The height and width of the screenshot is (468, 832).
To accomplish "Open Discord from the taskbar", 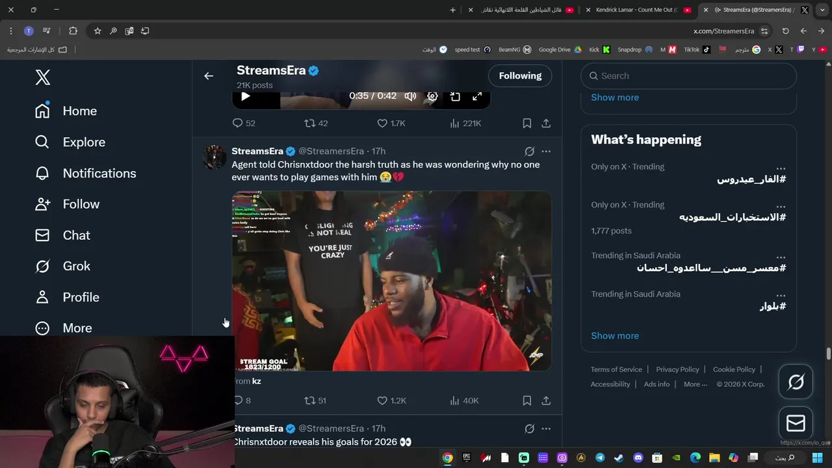I will [x=638, y=458].
